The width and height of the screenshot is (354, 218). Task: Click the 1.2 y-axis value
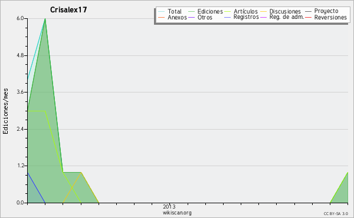click(x=20, y=166)
